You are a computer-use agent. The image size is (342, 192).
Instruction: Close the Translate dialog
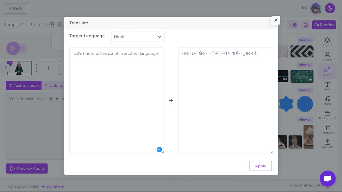tap(276, 20)
